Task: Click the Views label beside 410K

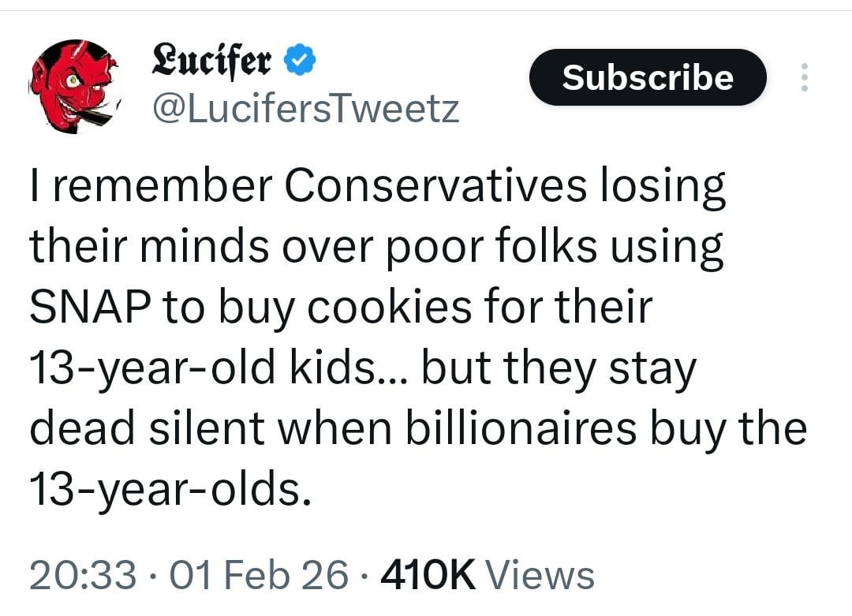Action: pyautogui.click(x=540, y=574)
